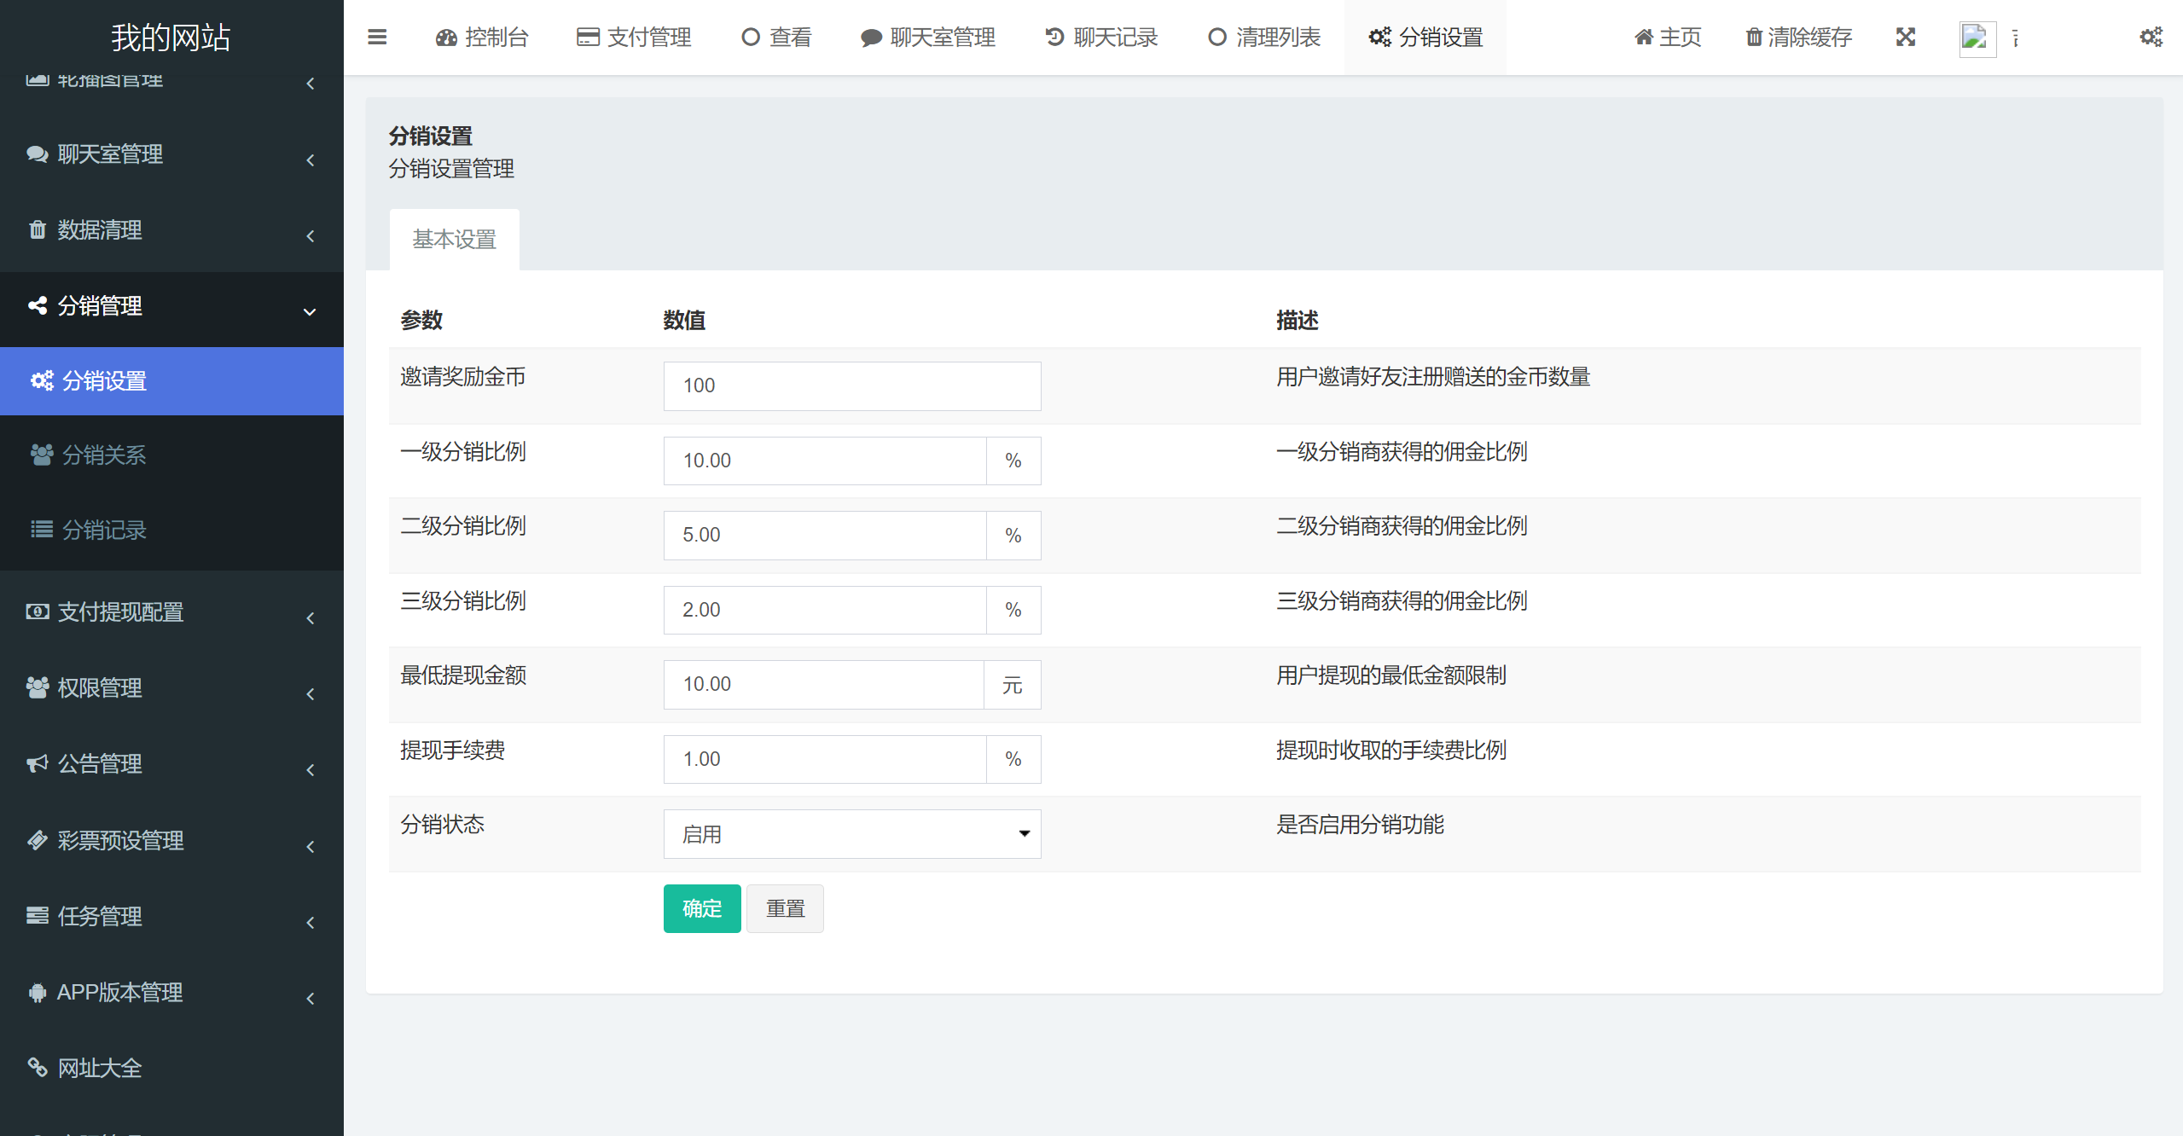Viewport: 2183px width, 1136px height.
Task: Click the fullscreen expand icon
Action: [x=1906, y=38]
